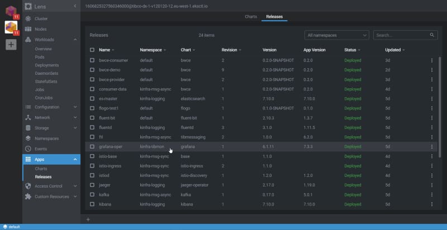447x230 pixels.
Task: Click the Namespaces layers icon
Action: tap(28, 138)
